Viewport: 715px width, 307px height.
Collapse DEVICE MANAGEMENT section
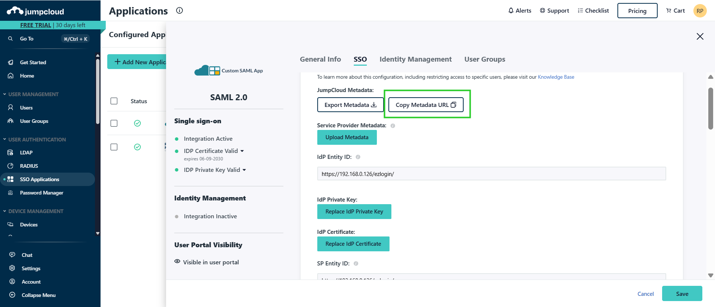[4, 211]
